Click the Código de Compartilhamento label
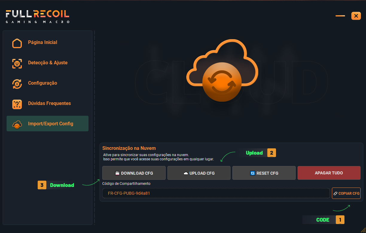 coord(126,184)
